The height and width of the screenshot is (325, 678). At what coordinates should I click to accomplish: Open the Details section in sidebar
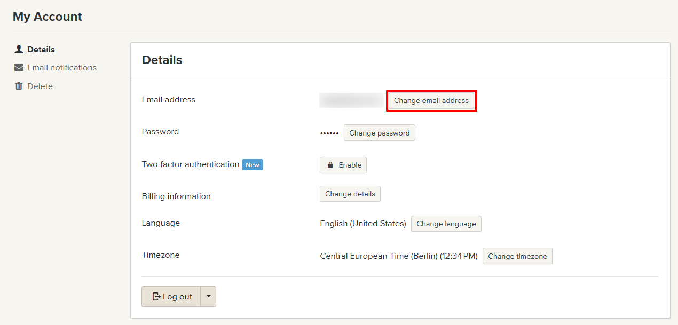click(41, 49)
